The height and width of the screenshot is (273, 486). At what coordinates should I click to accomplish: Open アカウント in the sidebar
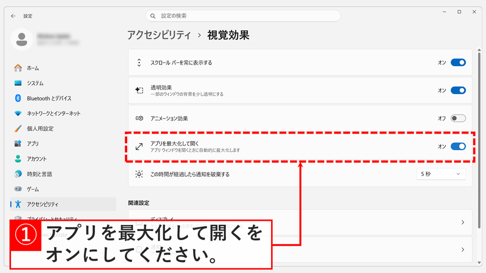pyautogui.click(x=63, y=159)
